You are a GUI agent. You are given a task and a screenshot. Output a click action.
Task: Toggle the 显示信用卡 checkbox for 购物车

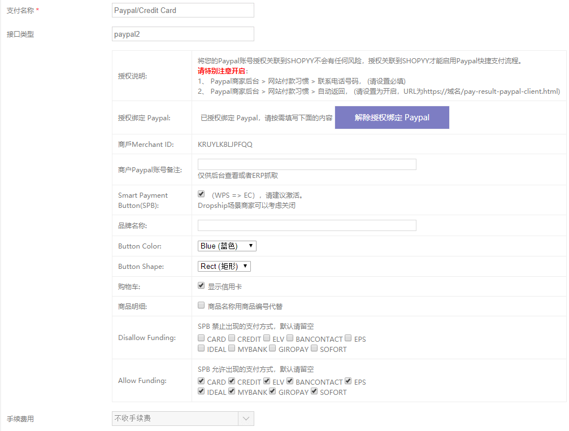[201, 286]
